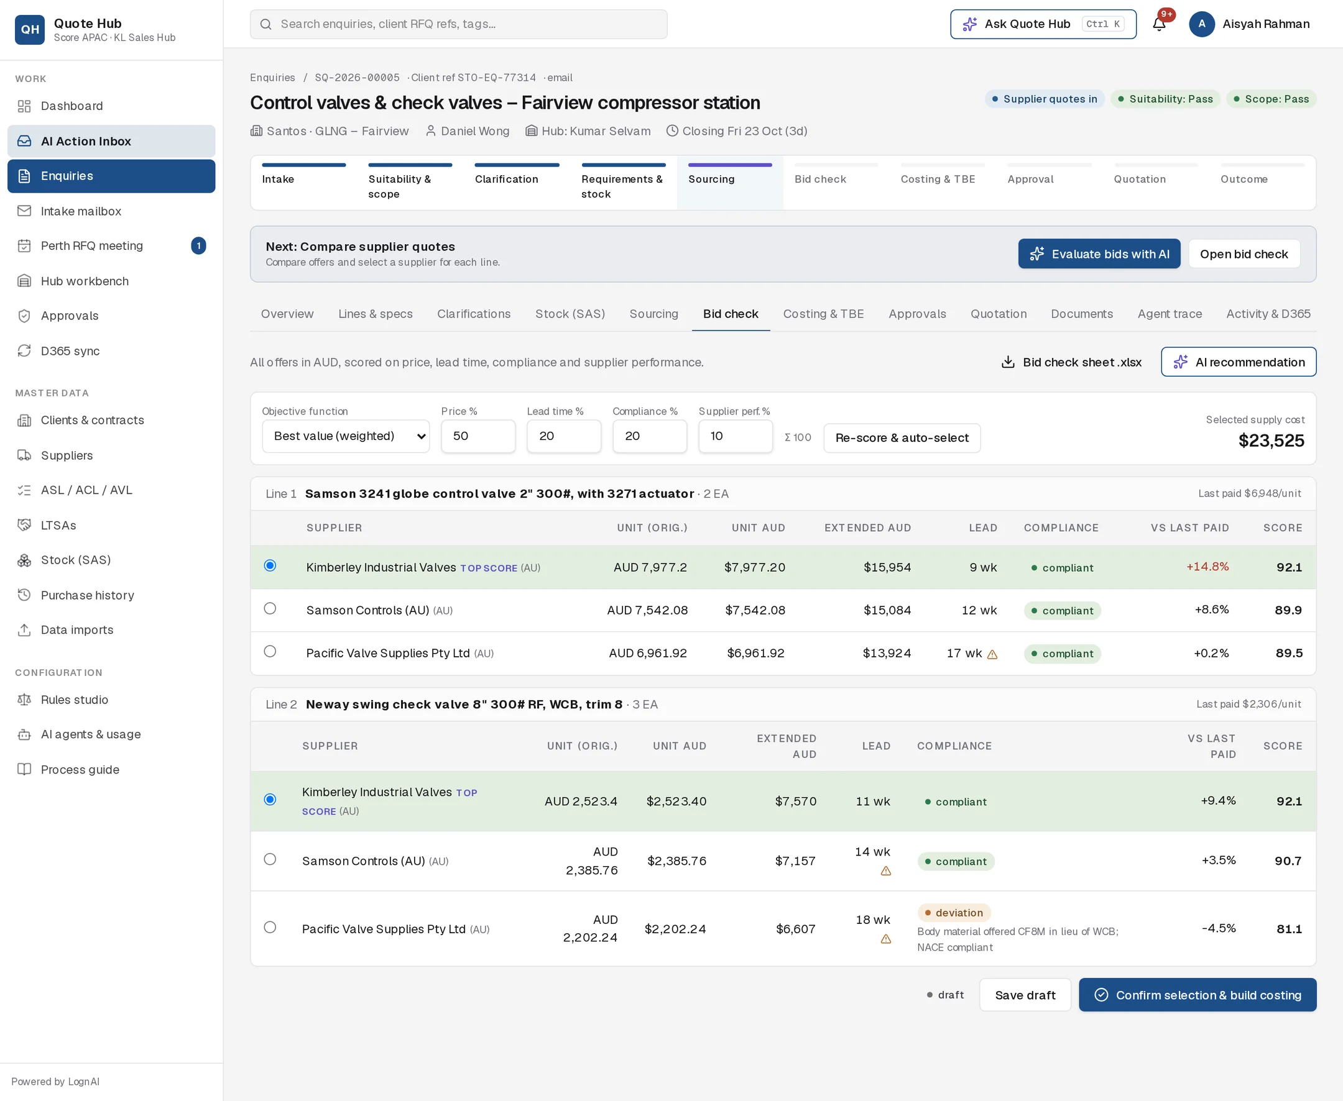Open the Documents tab
This screenshot has height=1101, width=1343.
point(1081,314)
